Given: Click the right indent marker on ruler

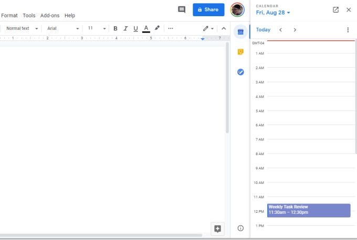Looking at the screenshot, I should [203, 39].
